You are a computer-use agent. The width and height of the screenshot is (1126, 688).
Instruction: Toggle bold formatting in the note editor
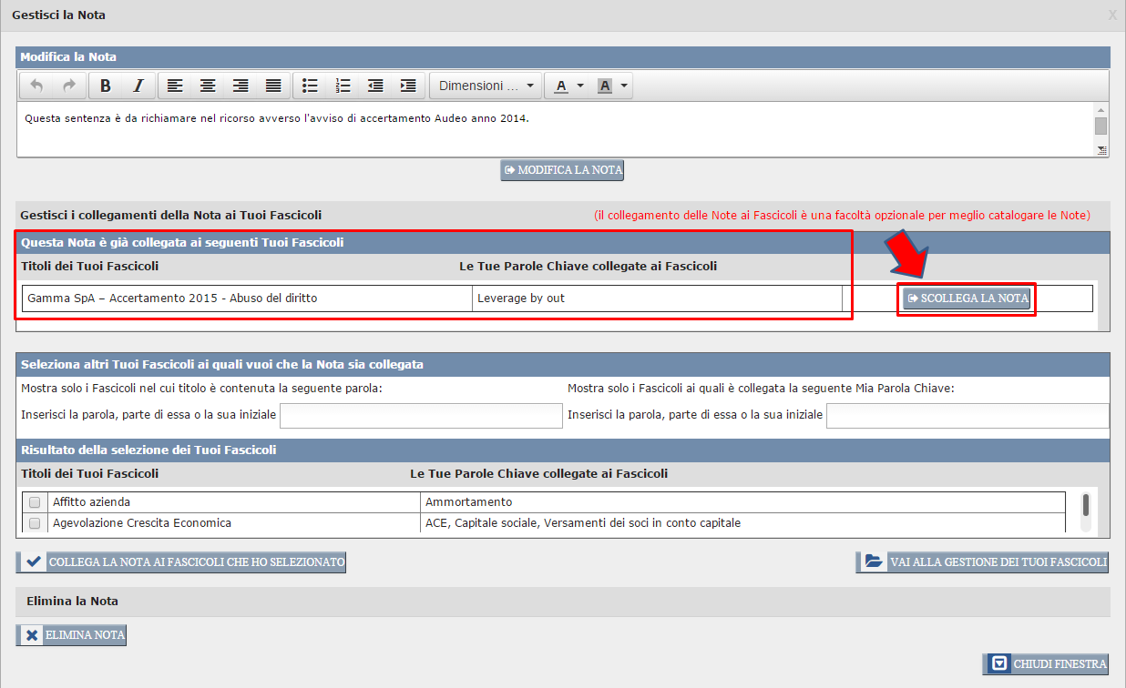[106, 86]
